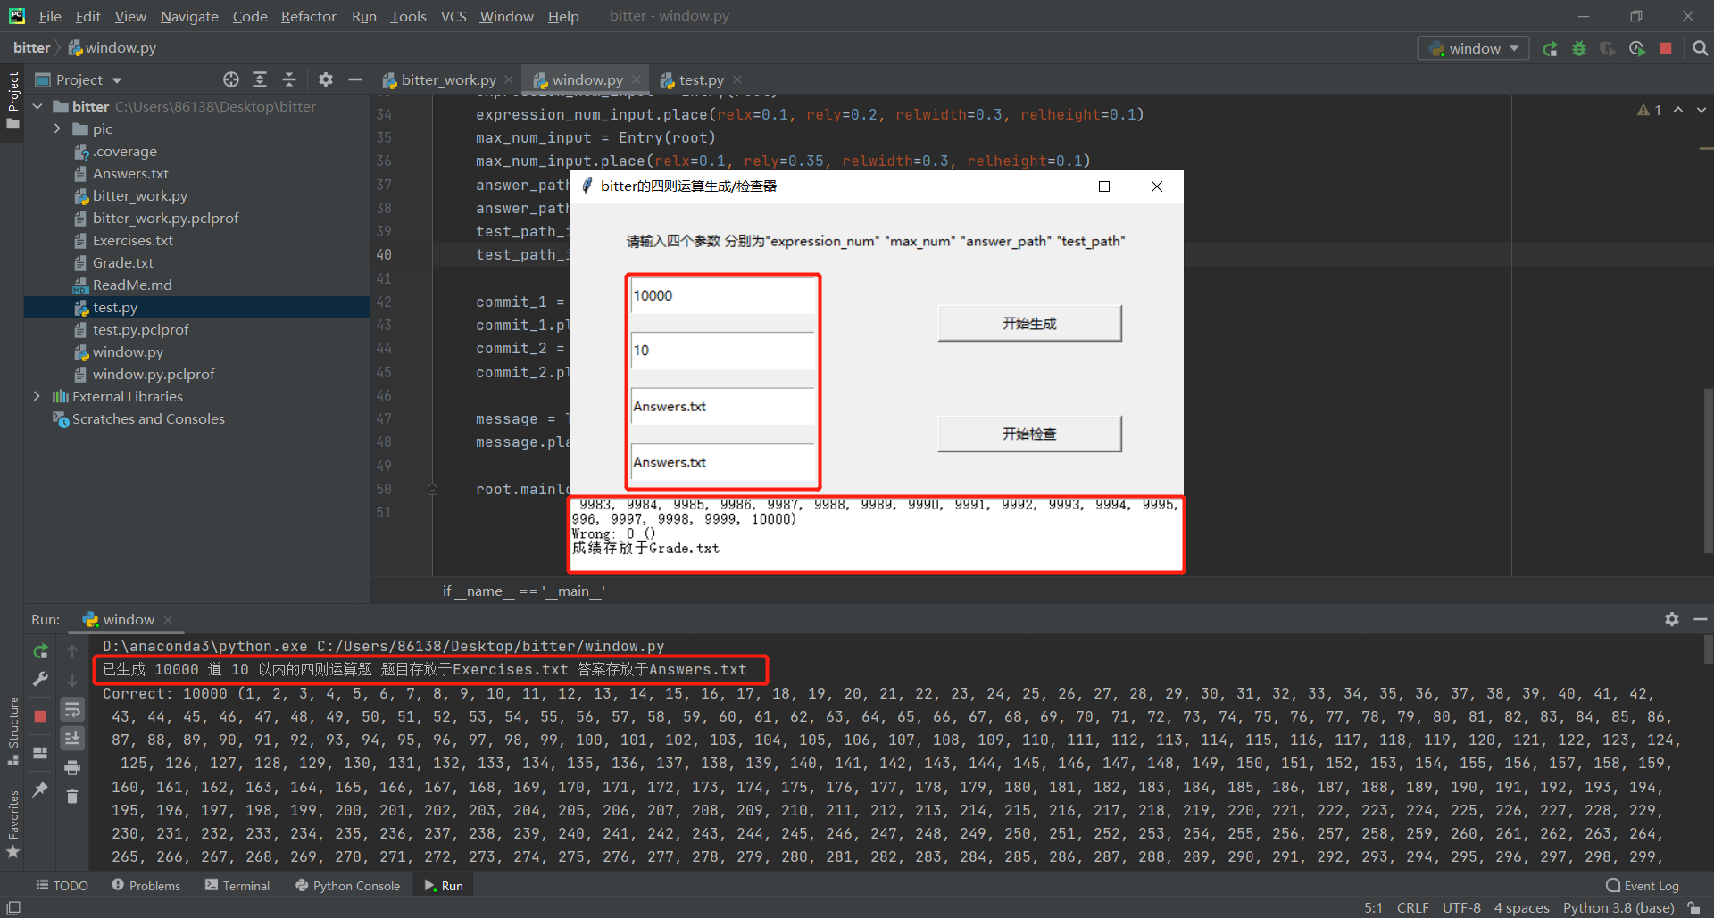1714x918 pixels.
Task: Stop process using Run panel red square
Action: point(40,716)
